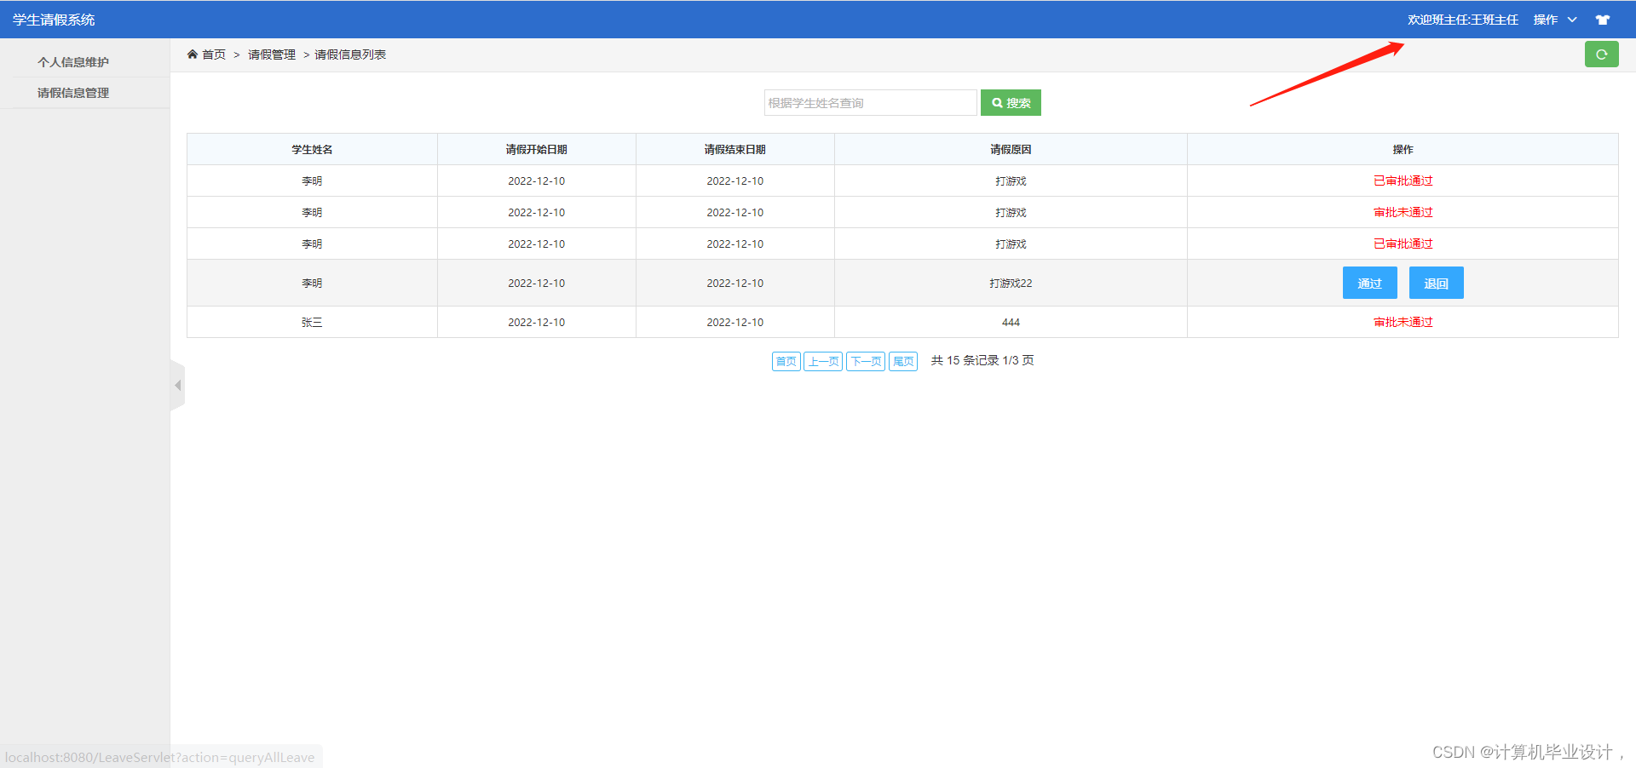The image size is (1636, 768).
Task: Open 请假信息管理 in the sidebar
Action: click(x=73, y=93)
